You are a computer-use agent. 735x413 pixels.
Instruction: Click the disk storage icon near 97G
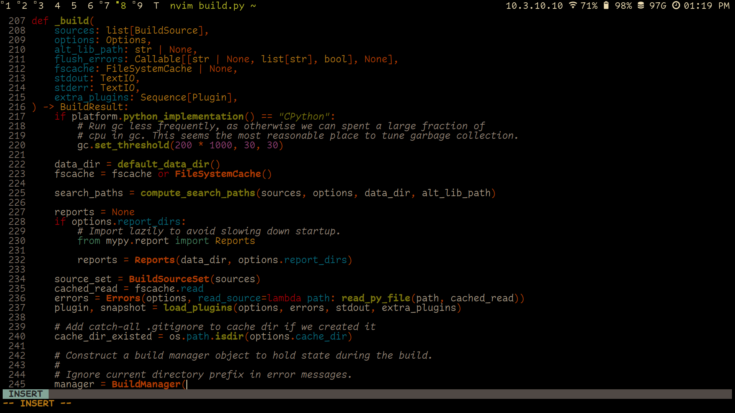point(642,6)
